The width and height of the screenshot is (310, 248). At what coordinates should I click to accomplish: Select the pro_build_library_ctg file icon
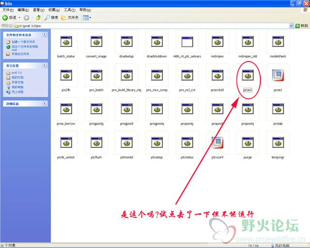(126, 75)
